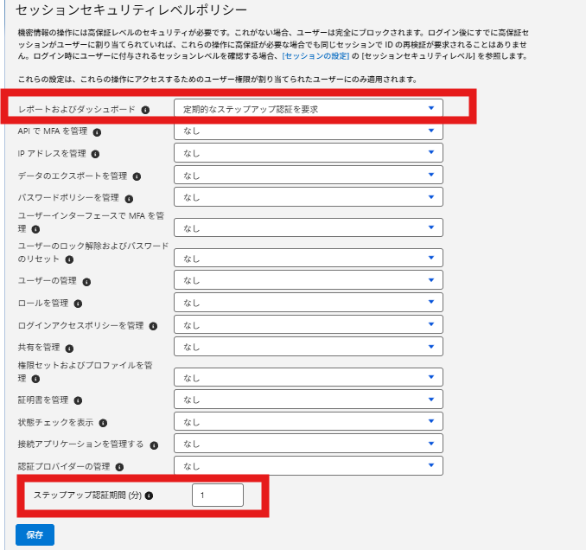Screen dimensions: 586x550
Task: Open the IP アドレスを管理 dropdown
Action: tap(309, 152)
